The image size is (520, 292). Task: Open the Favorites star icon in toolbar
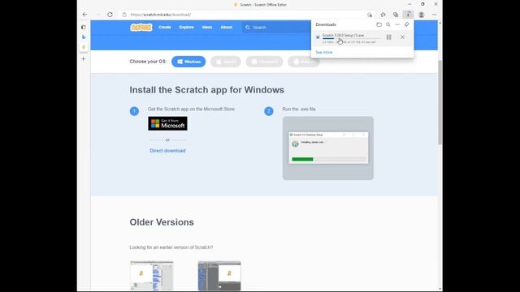pyautogui.click(x=383, y=15)
